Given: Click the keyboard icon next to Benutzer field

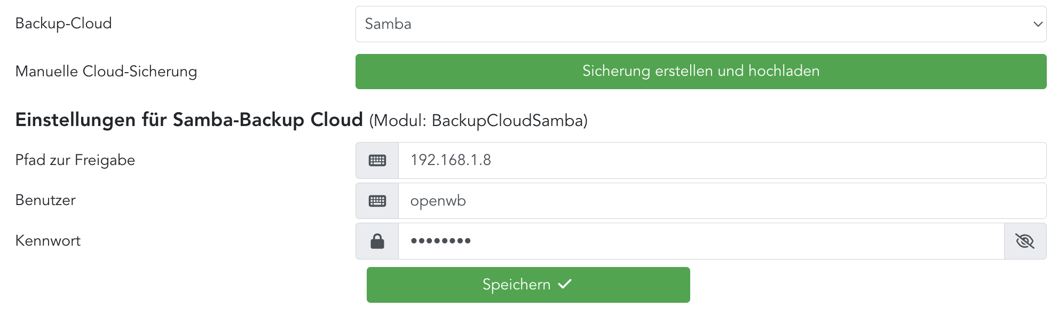Looking at the screenshot, I should point(377,201).
